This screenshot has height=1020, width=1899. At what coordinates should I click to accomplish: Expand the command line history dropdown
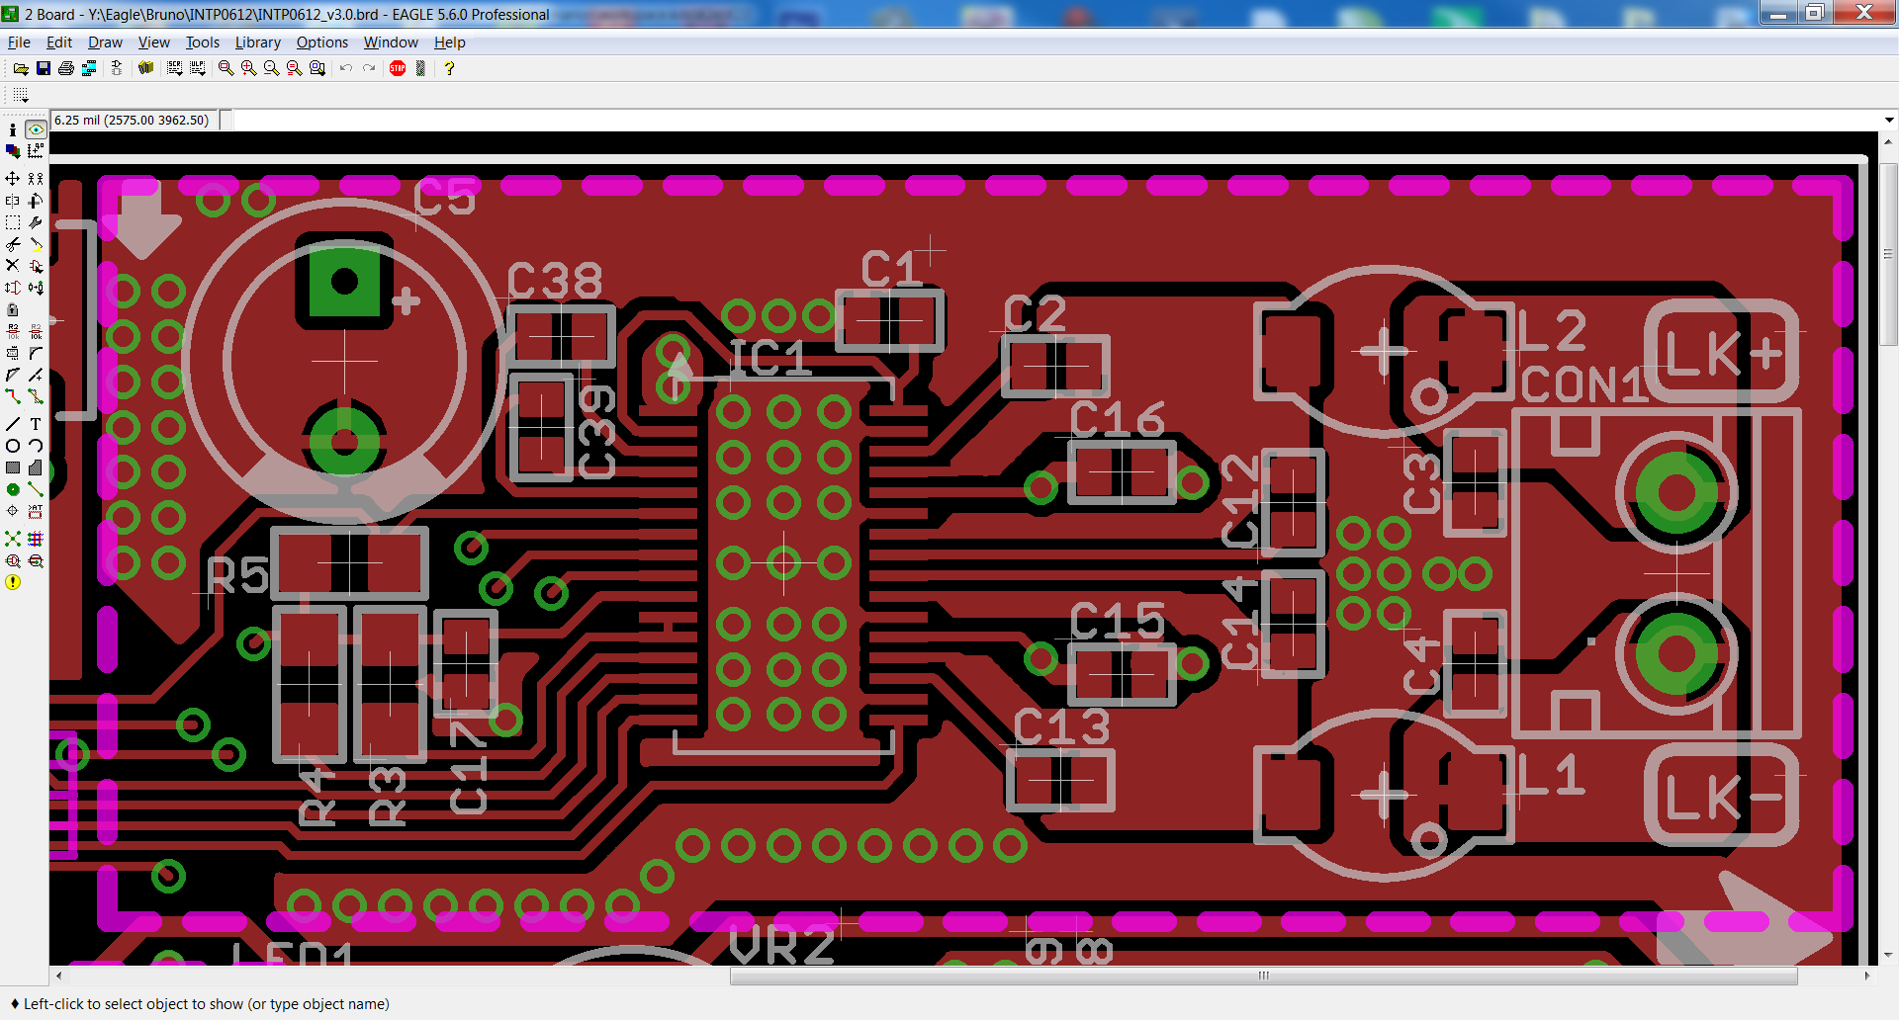click(x=1889, y=121)
